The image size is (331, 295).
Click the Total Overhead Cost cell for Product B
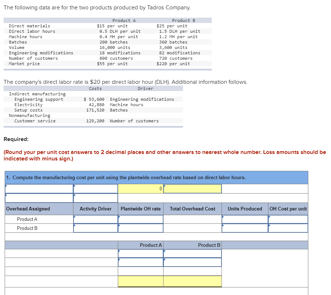tap(192, 228)
